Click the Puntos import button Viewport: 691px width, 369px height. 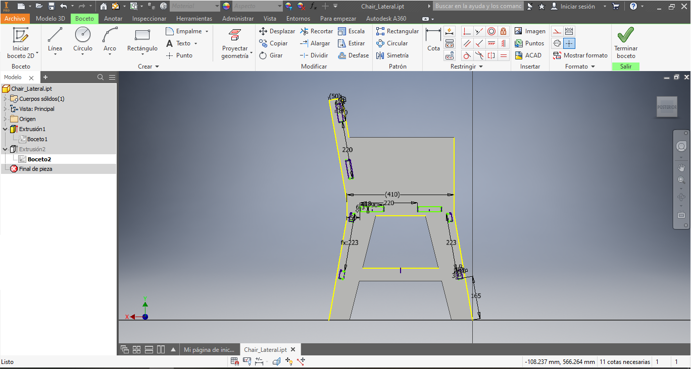[529, 43]
